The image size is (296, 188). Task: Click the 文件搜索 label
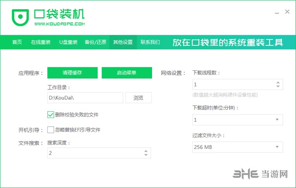pyautogui.click(x=31, y=143)
